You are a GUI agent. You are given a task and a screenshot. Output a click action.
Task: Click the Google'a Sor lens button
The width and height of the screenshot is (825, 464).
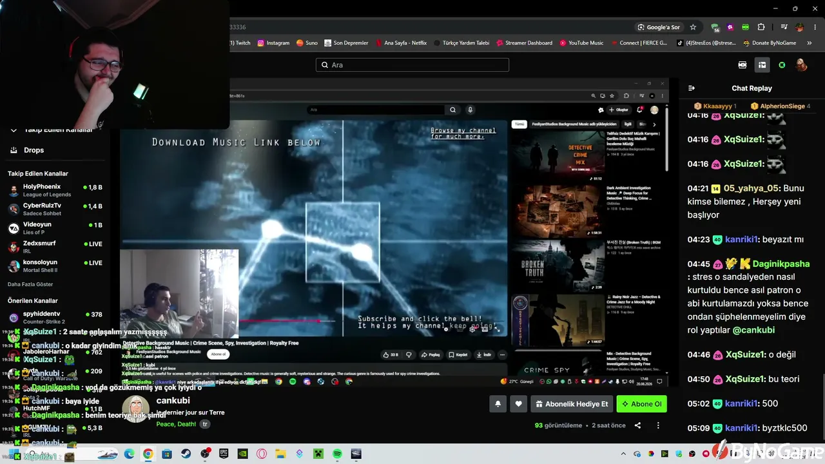(x=658, y=27)
